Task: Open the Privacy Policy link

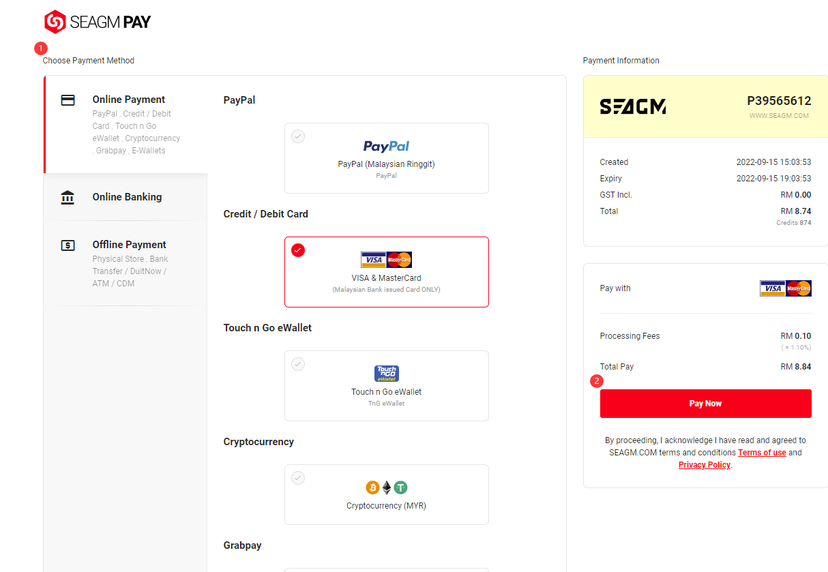Action: tap(704, 465)
